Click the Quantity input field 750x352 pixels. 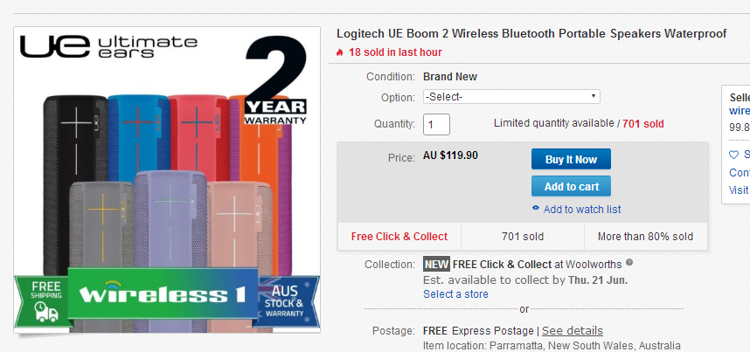pyautogui.click(x=436, y=124)
